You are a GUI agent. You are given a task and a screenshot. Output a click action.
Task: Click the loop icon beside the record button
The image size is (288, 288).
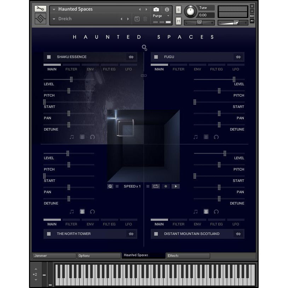click(156, 186)
